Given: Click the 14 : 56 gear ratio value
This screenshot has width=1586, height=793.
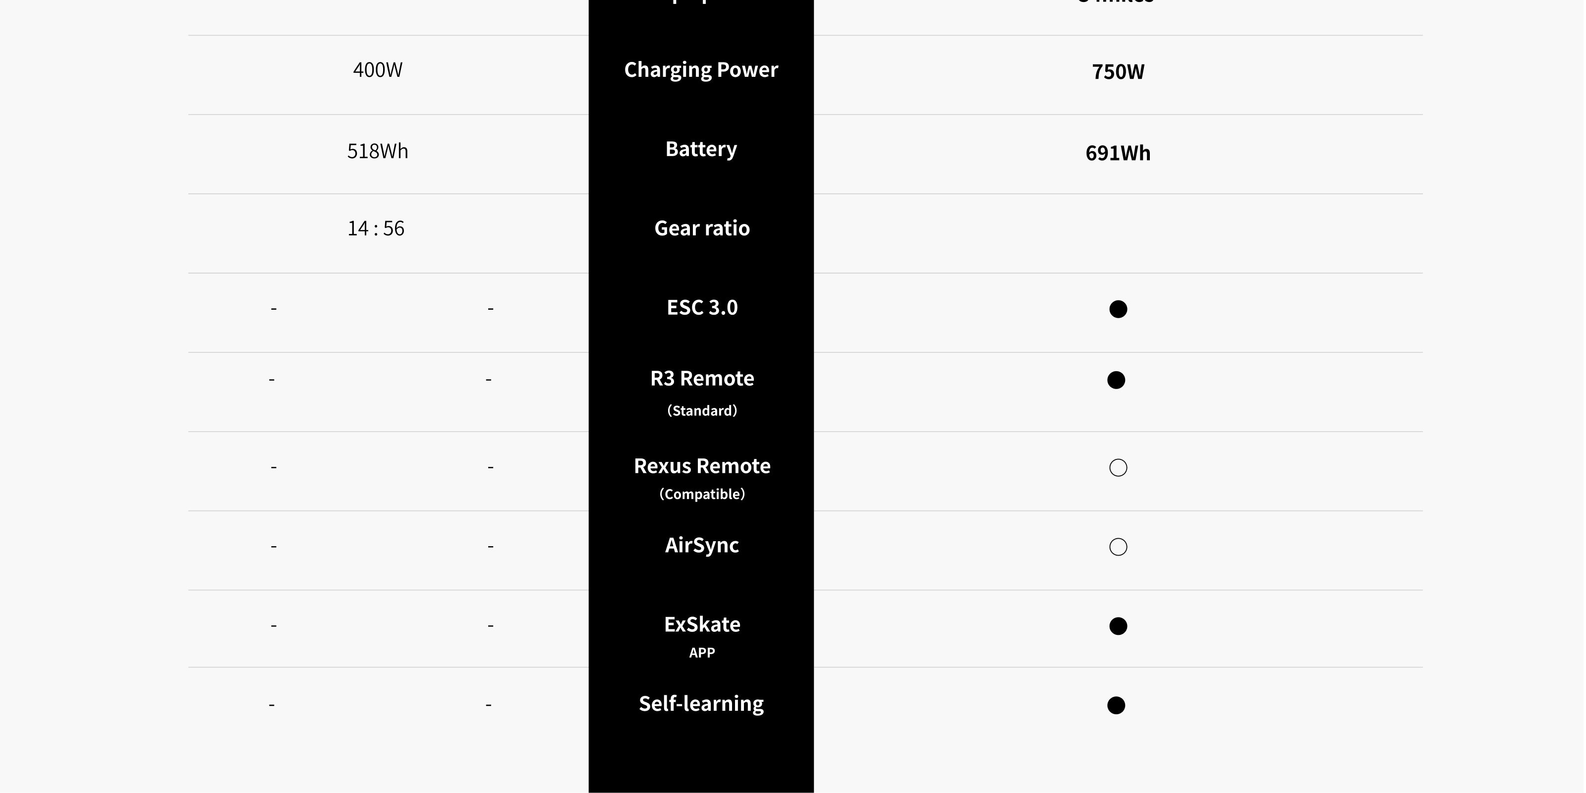Looking at the screenshot, I should tap(376, 228).
